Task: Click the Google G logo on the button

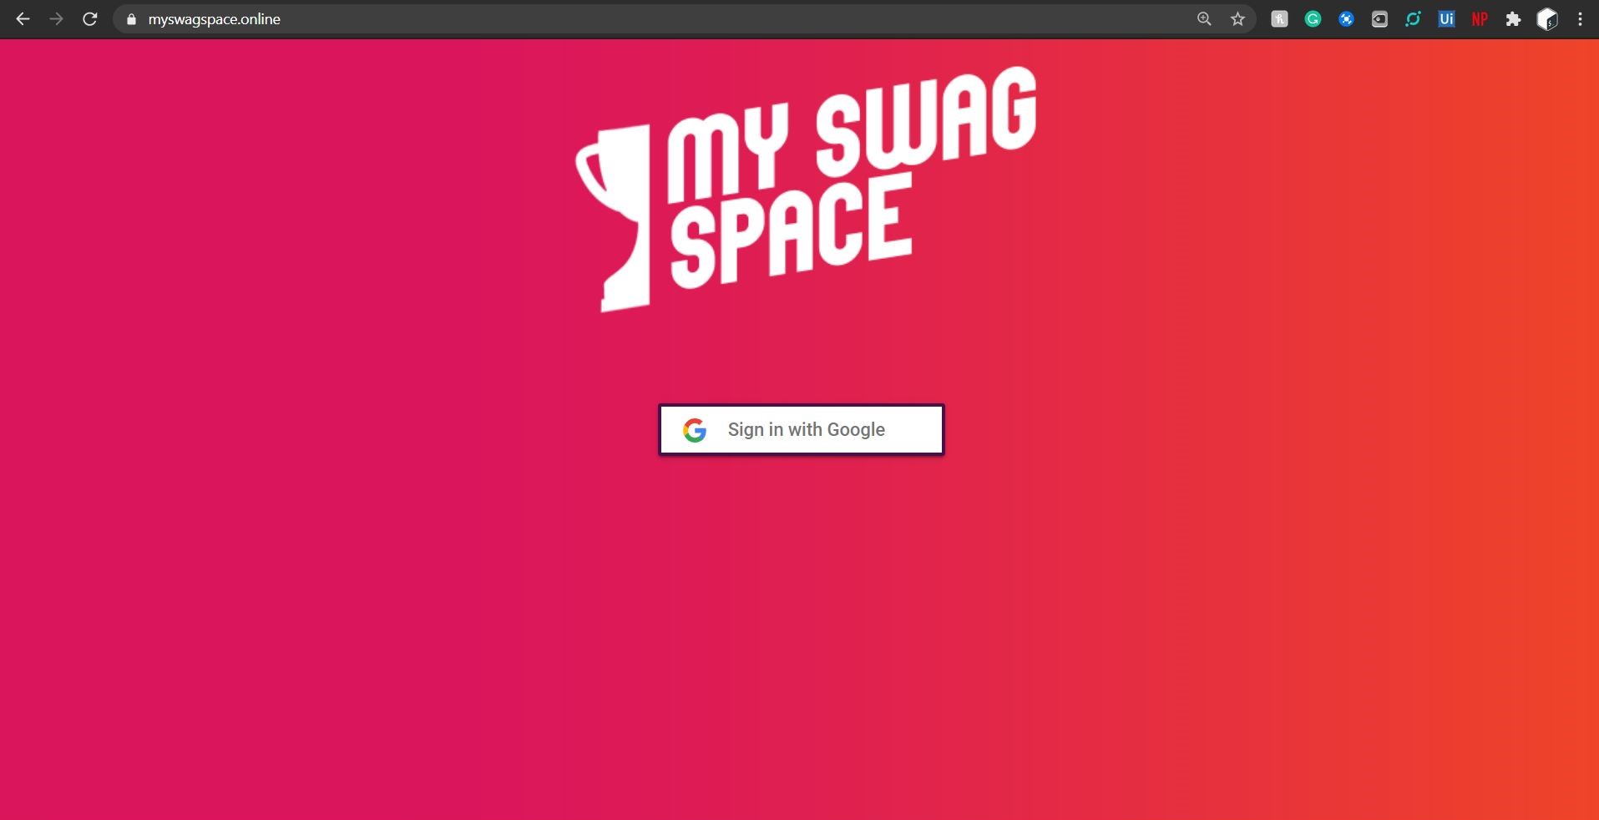Action: [x=696, y=429]
